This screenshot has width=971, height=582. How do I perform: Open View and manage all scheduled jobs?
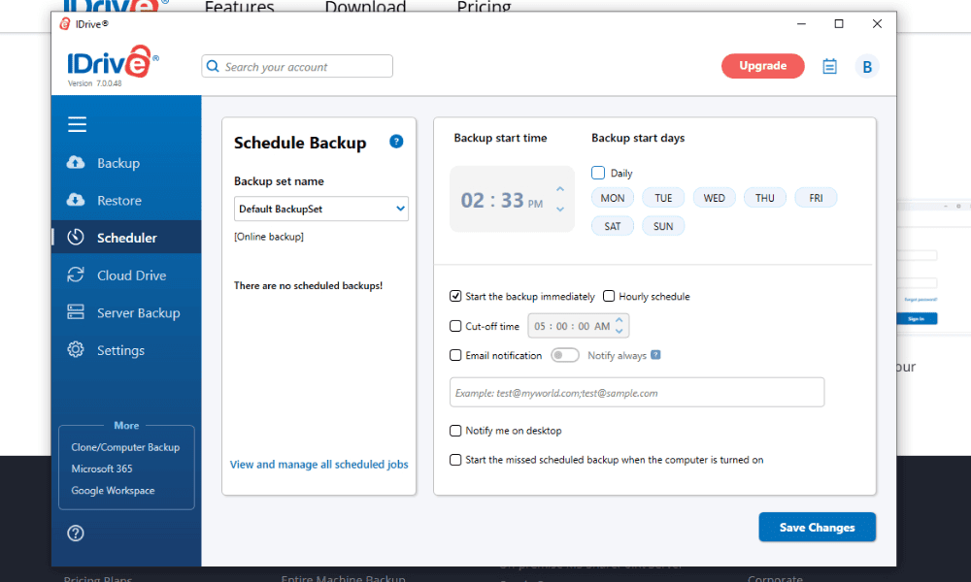(318, 465)
